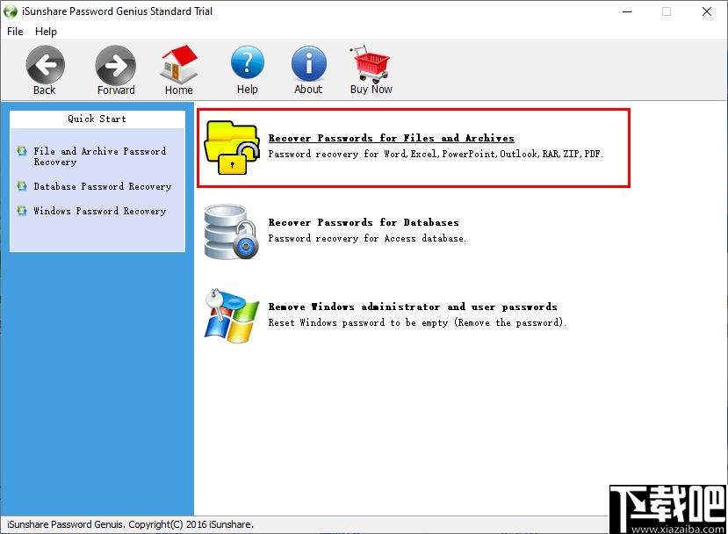
Task: Click the Forward arrow toolbar icon
Action: pos(116,66)
